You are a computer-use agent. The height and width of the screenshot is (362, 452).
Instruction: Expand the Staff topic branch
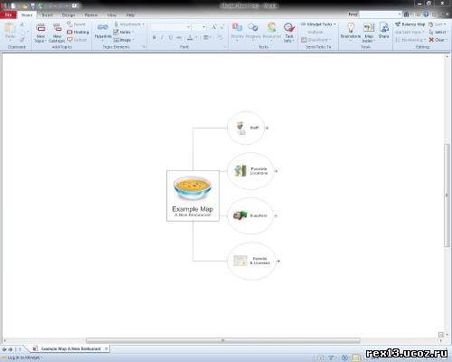click(267, 128)
